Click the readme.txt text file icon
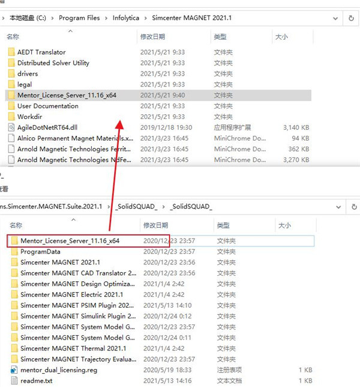This screenshot has width=360, height=387. tap(14, 380)
